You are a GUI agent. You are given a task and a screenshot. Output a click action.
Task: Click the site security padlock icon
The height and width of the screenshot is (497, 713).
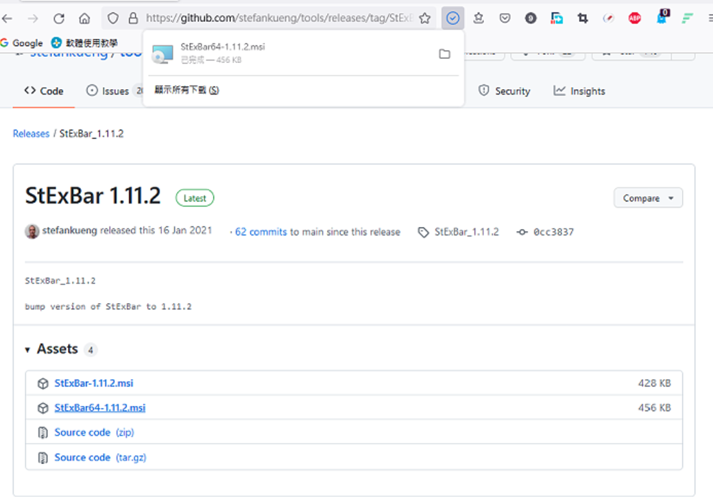pos(133,19)
